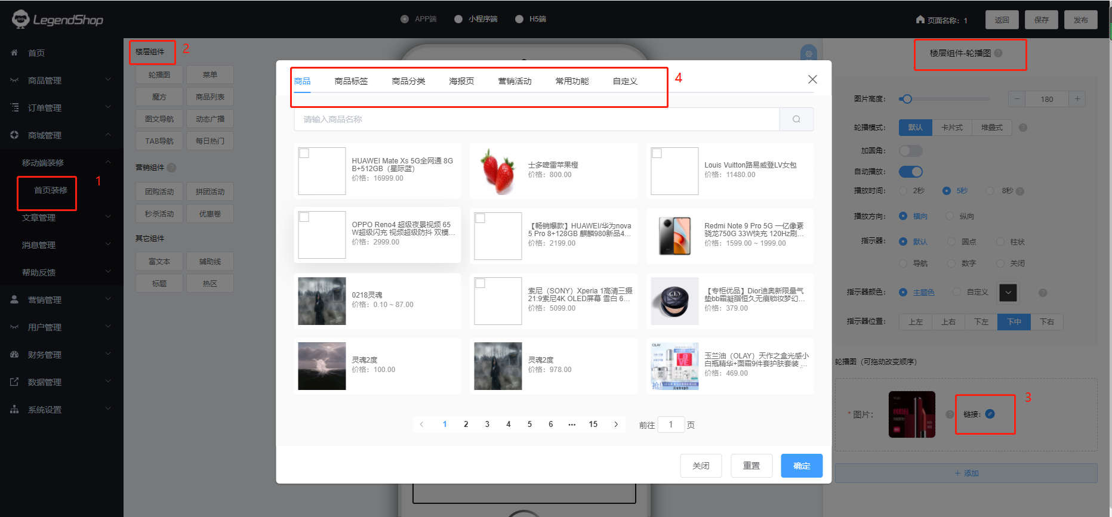Switch to the 商品分类 tab
1112x517 pixels.
408,81
